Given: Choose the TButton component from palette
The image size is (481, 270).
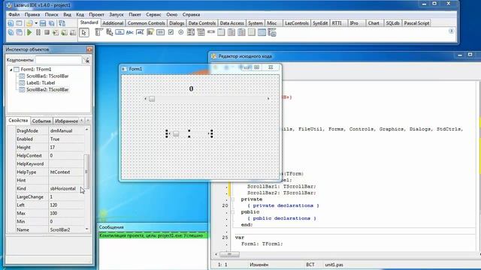Looking at the screenshot, I should (x=119, y=32).
